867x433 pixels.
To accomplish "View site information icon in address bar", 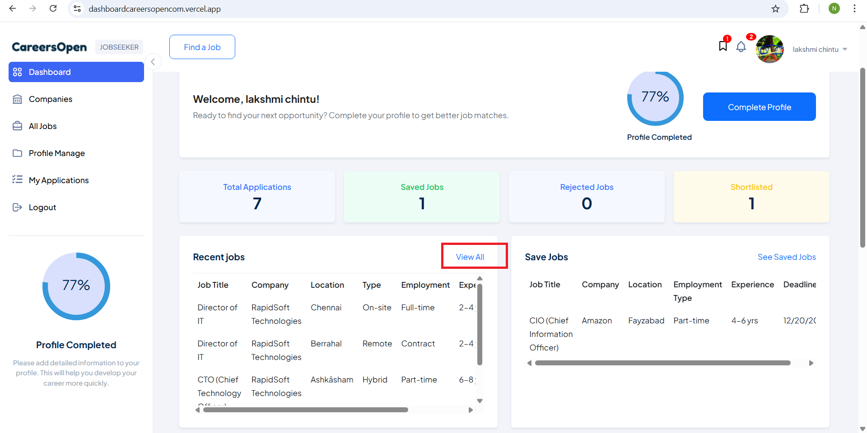I will 78,9.
